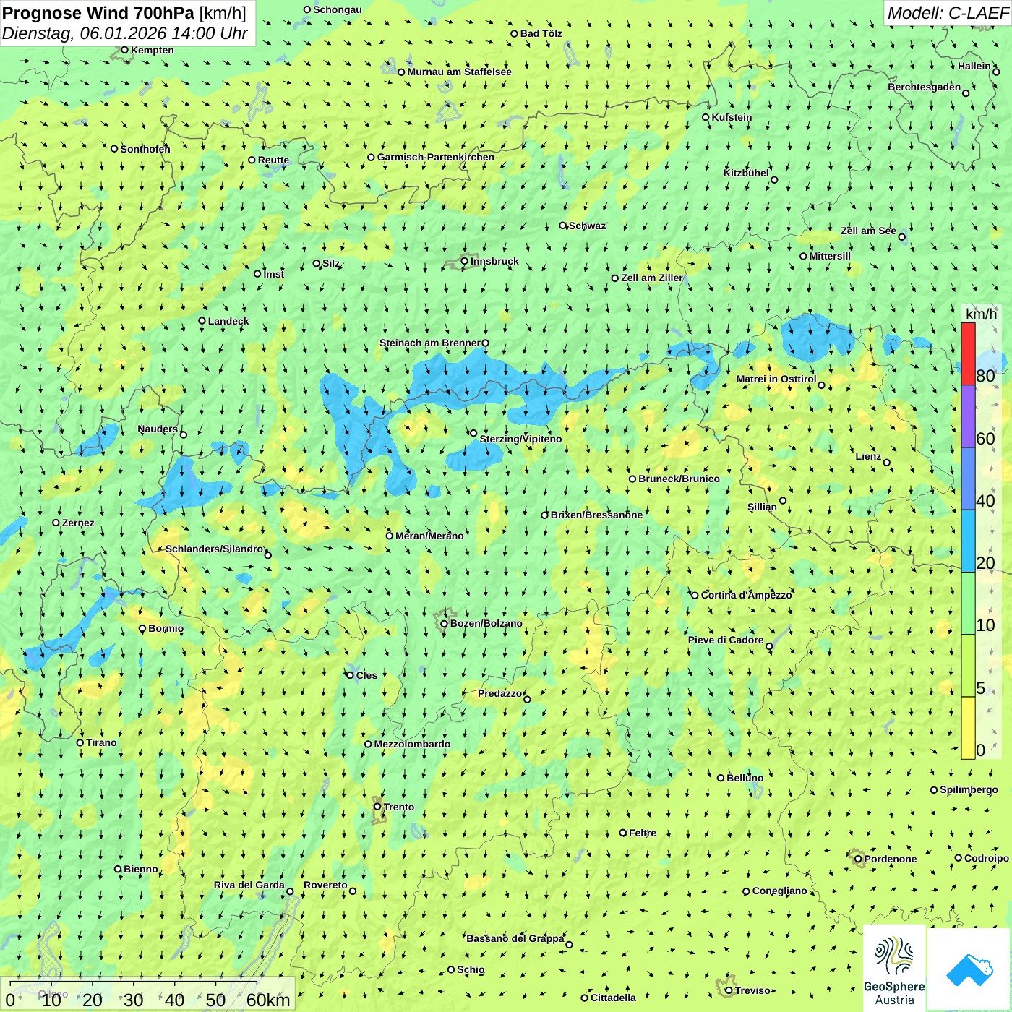1012x1012 pixels.
Task: Click the Steinach am Brenner label
Action: tap(430, 343)
